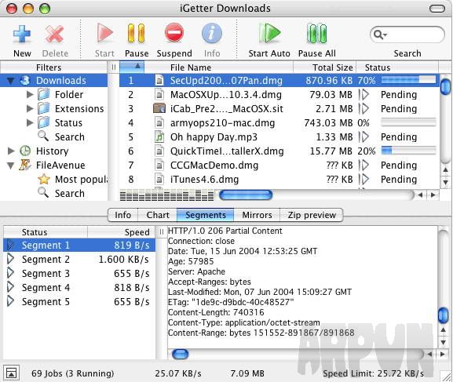Select the armyops210-mac.dmg download
Image resolution: width=453 pixels, height=382 pixels.
click(x=279, y=122)
